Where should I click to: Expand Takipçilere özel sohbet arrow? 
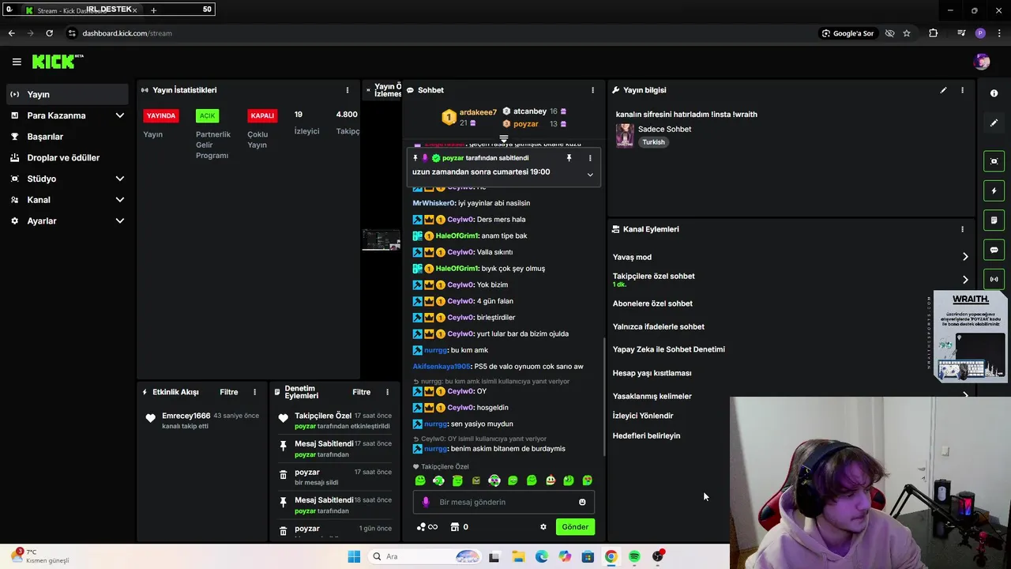(964, 280)
